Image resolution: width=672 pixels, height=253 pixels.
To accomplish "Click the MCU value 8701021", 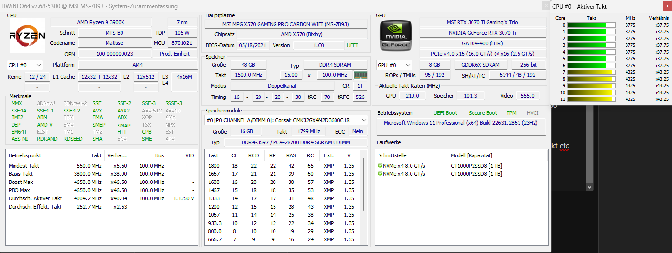I will [x=182, y=43].
